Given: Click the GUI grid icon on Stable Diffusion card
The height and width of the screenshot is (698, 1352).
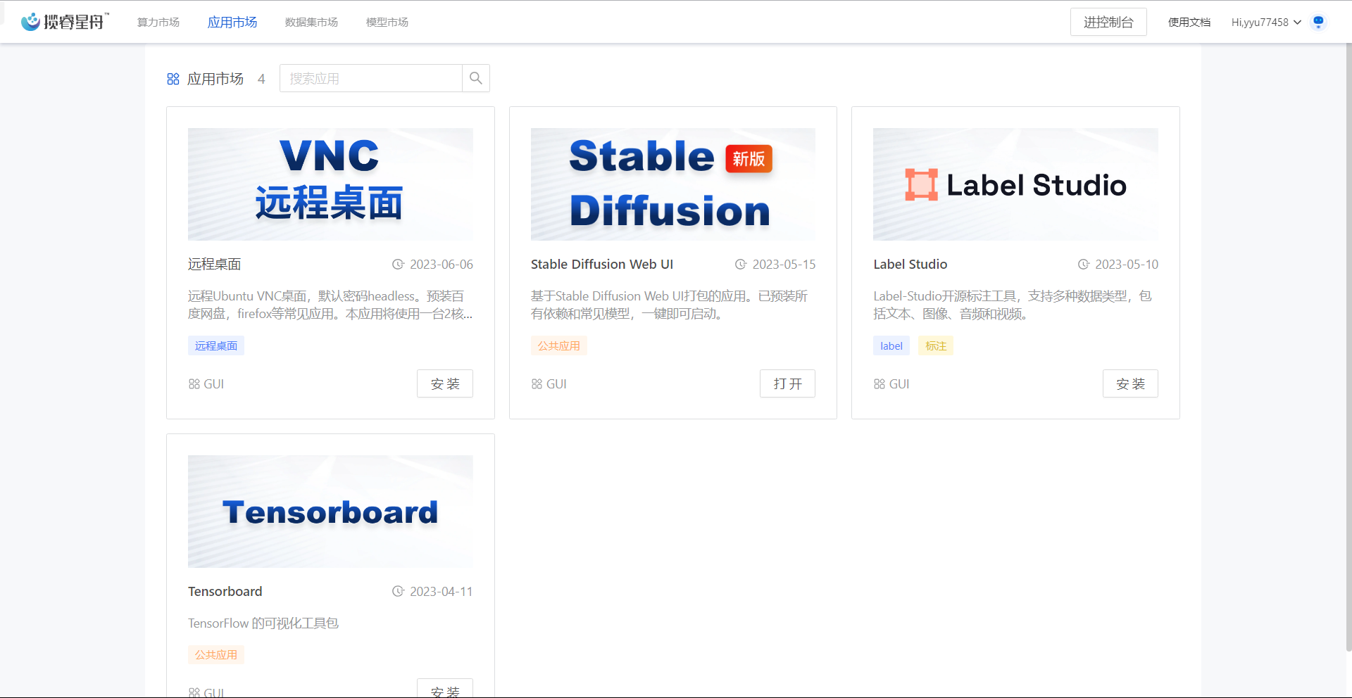Looking at the screenshot, I should [537, 384].
